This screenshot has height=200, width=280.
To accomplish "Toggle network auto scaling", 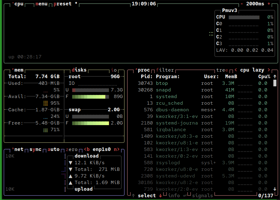I will [54, 149].
